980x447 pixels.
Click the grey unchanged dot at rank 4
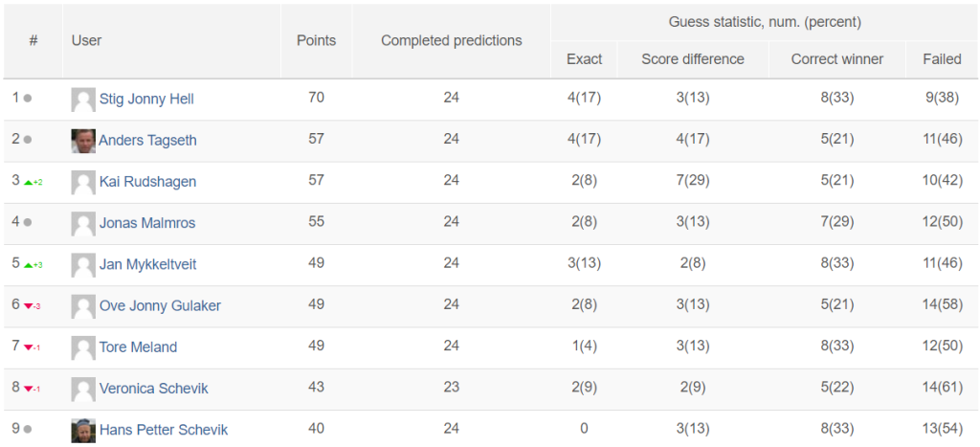pyautogui.click(x=28, y=223)
